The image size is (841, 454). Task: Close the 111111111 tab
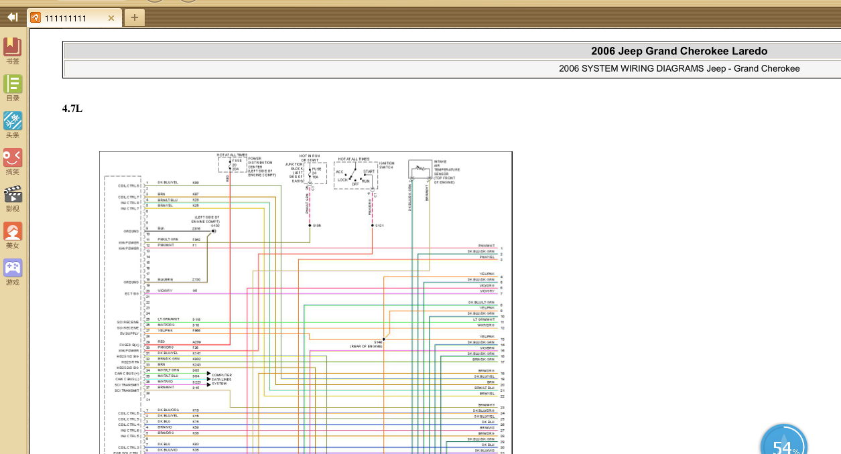point(111,18)
